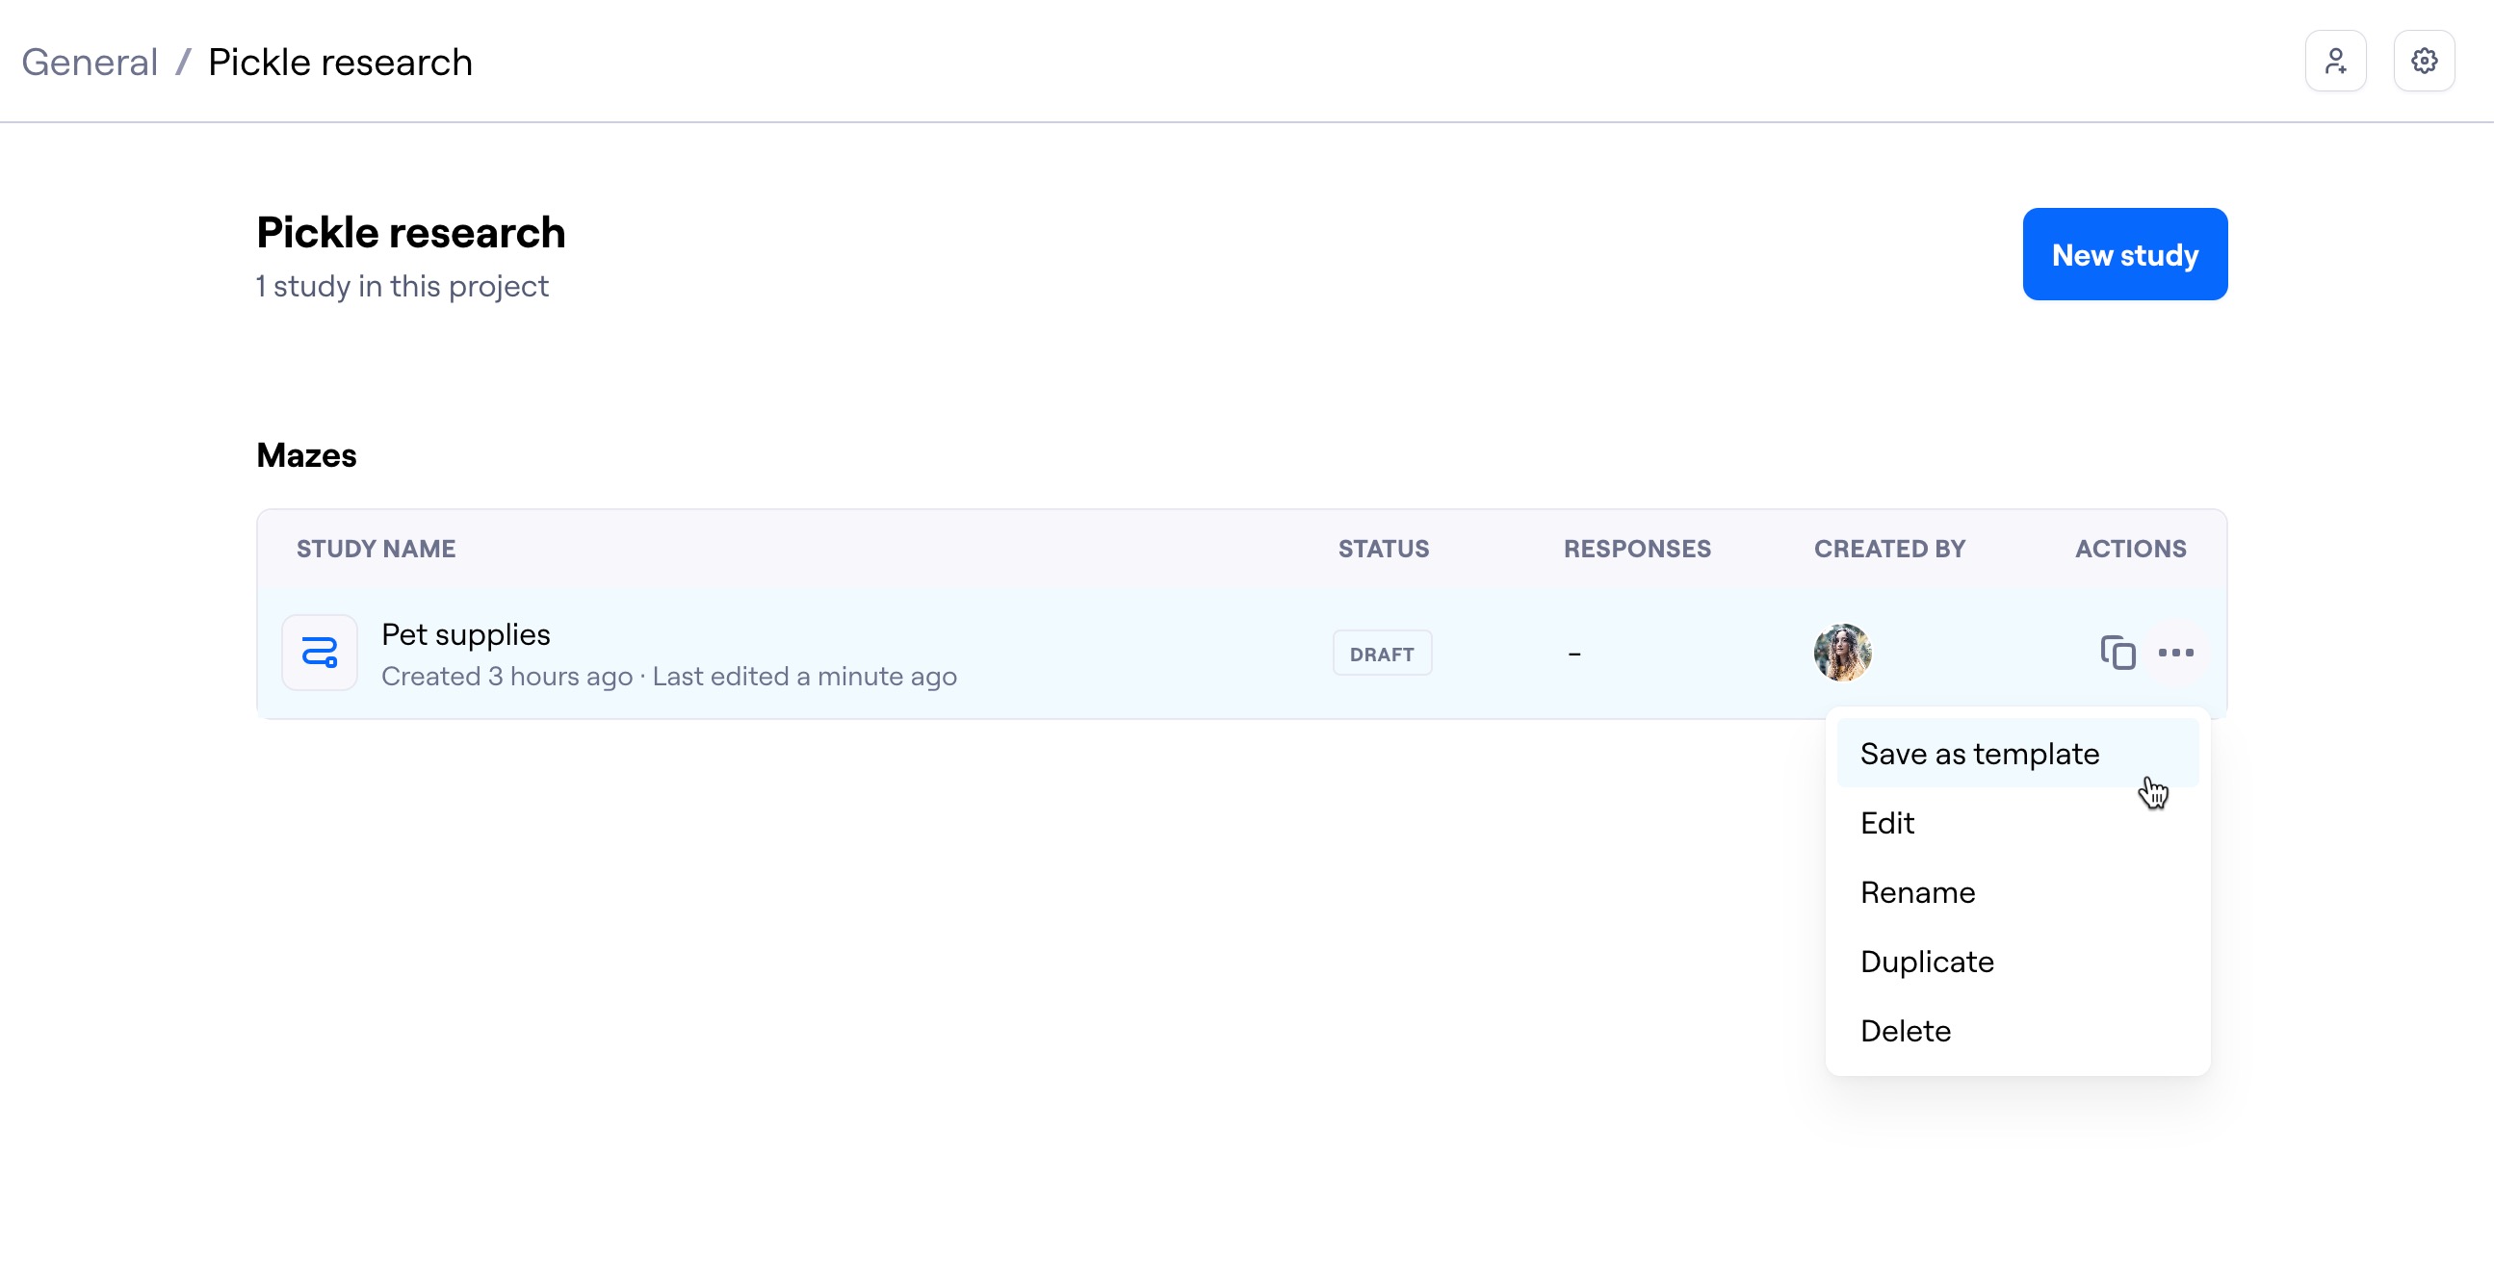Image resolution: width=2494 pixels, height=1284 pixels.
Task: Click the New study button
Action: coord(2124,254)
